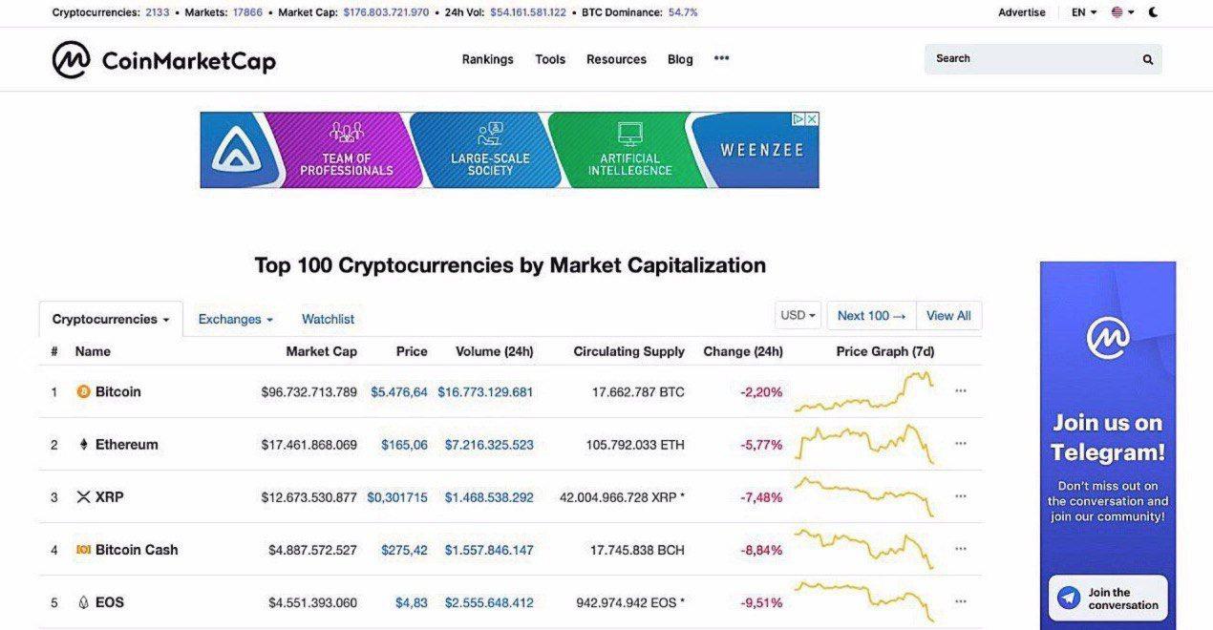
Task: Click the Next 100 button
Action: coord(871,316)
